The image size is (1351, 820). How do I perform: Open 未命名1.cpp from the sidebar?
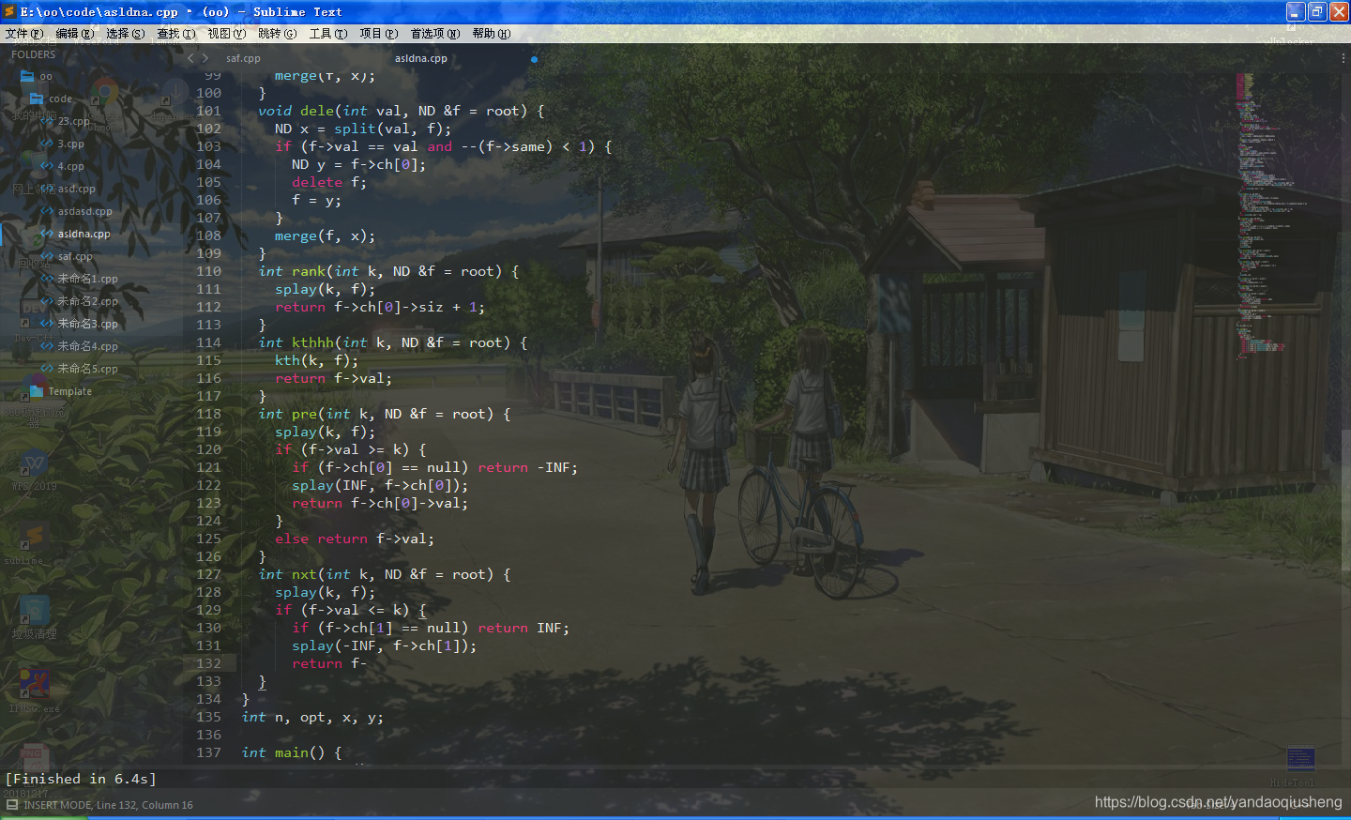click(x=87, y=279)
